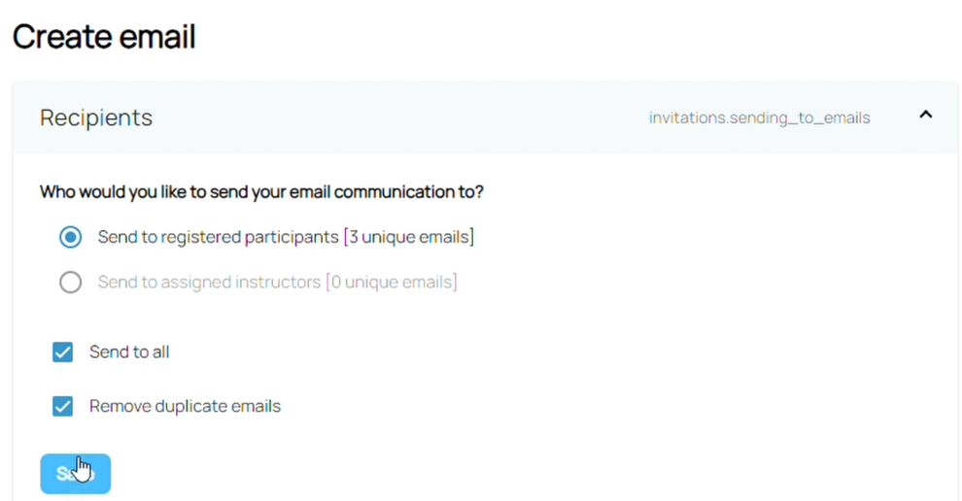Uncheck the Remove duplicate emails checkbox
Image resolution: width=962 pixels, height=501 pixels.
coord(63,406)
